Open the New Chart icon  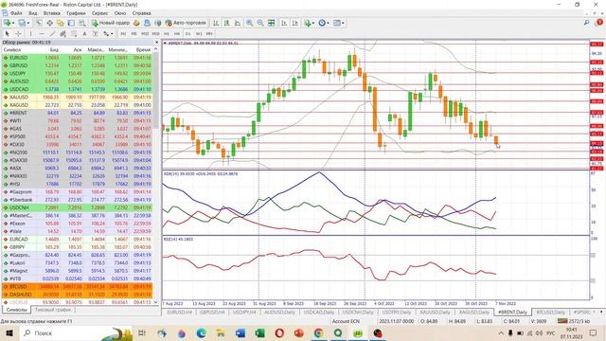click(x=7, y=23)
